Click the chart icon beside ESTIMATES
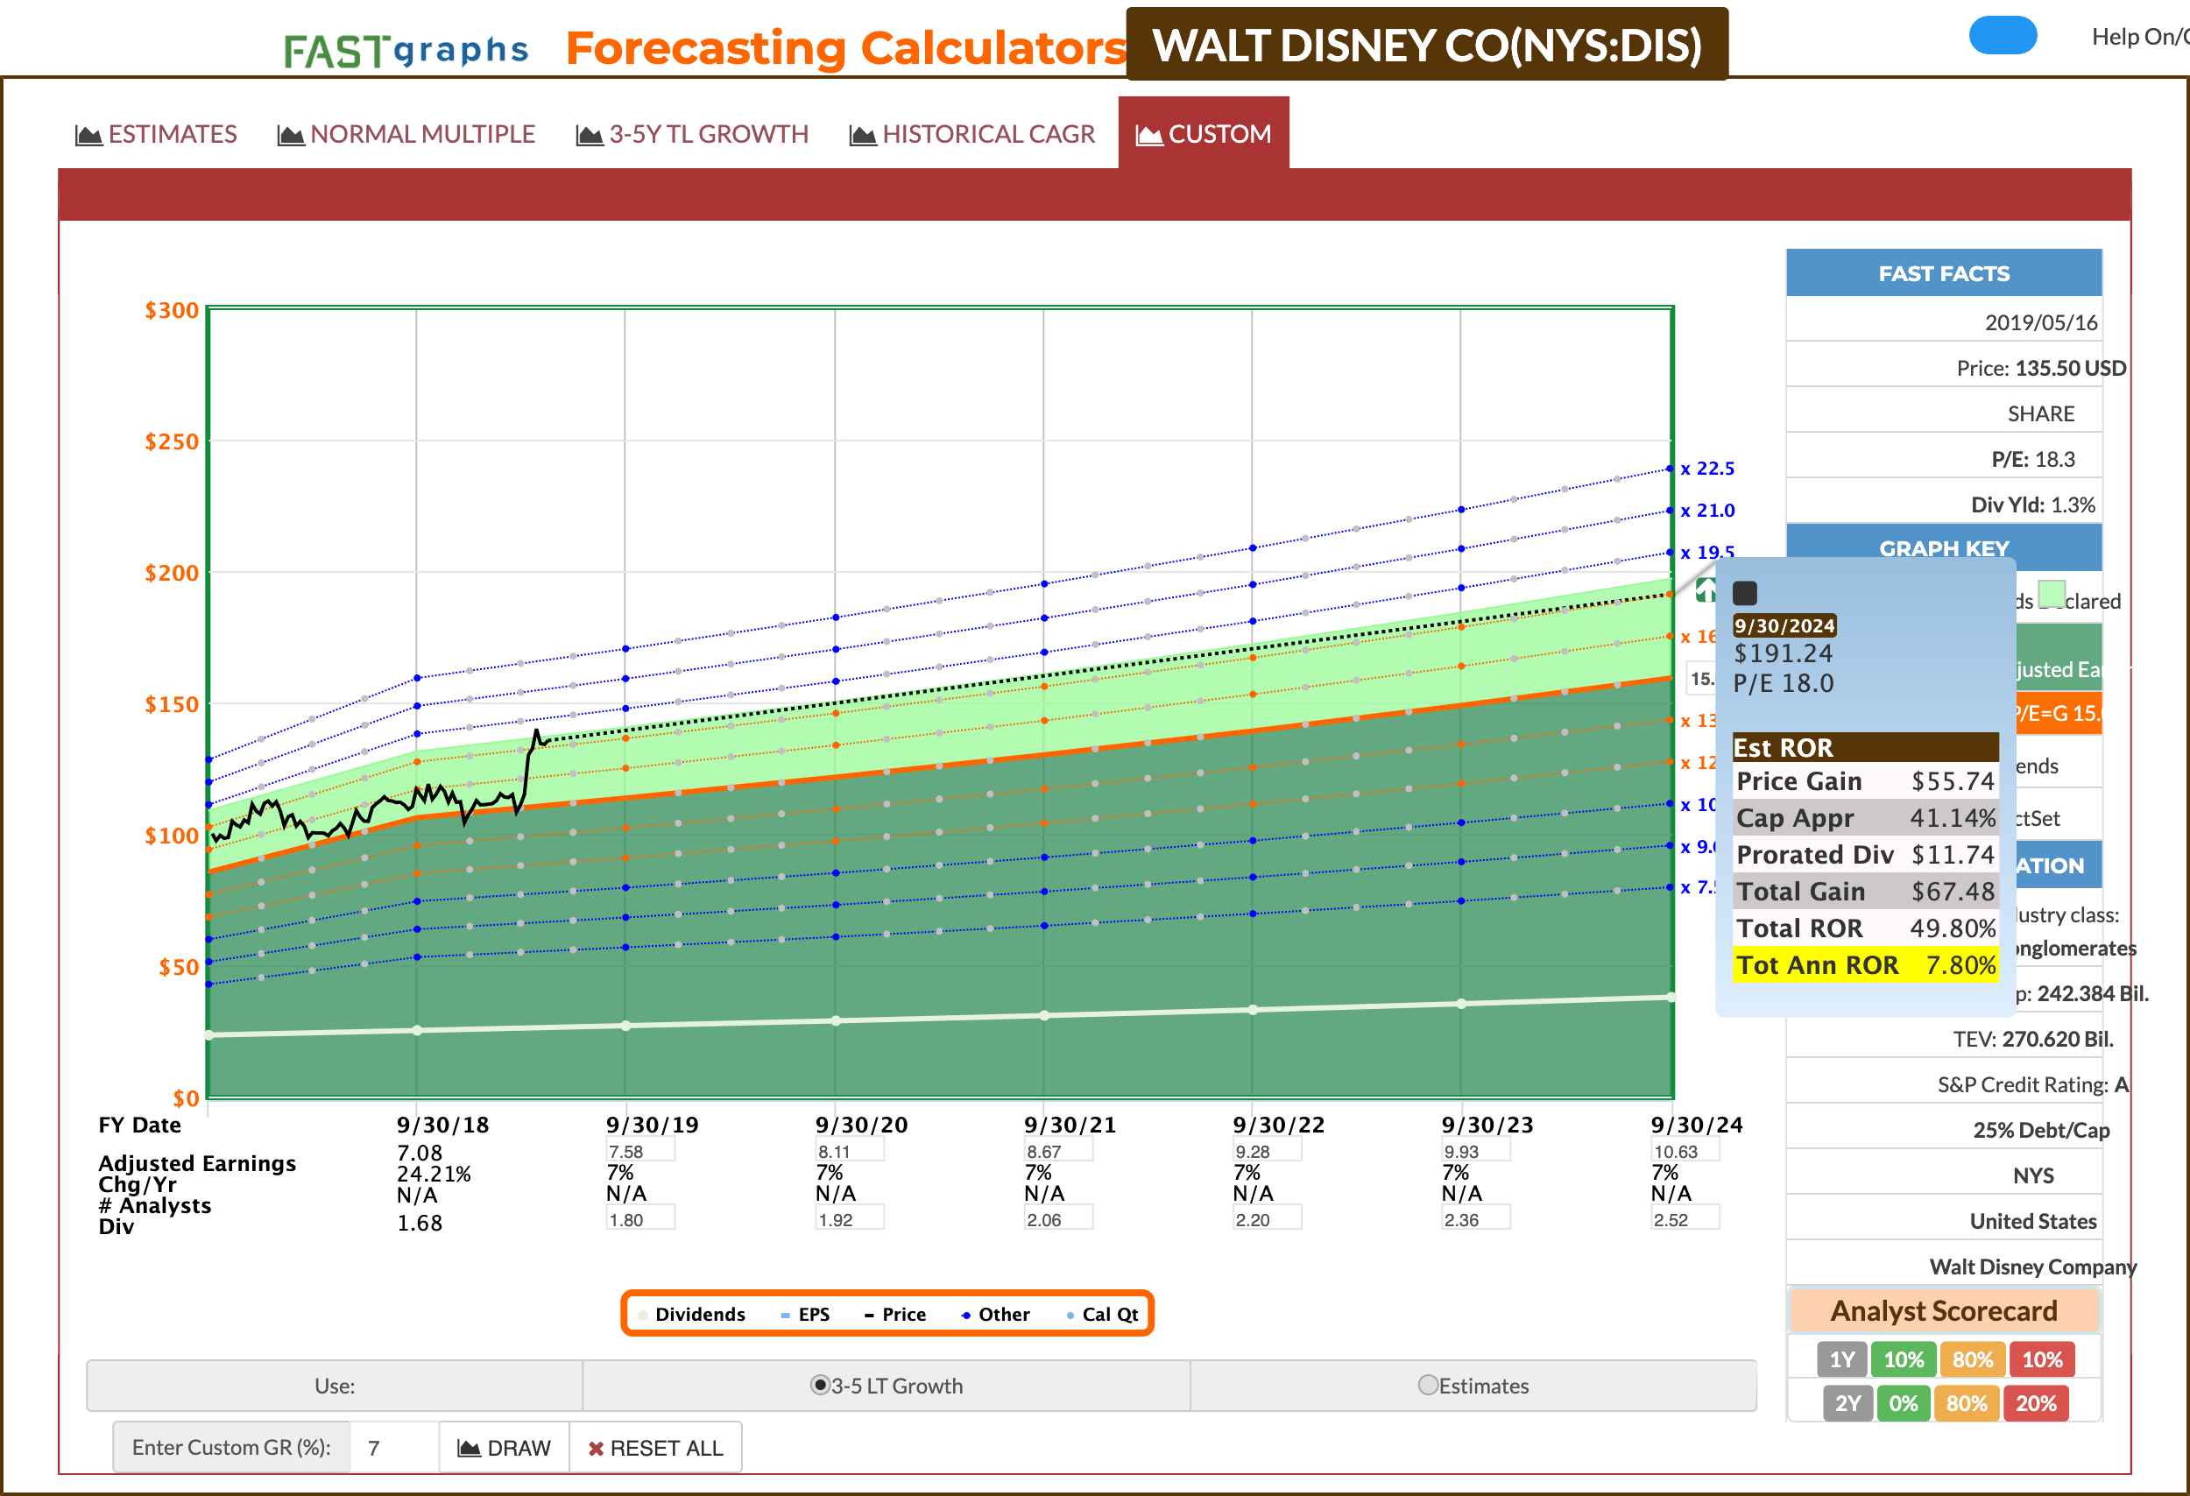Image resolution: width=2190 pixels, height=1496 pixels. pyautogui.click(x=88, y=135)
